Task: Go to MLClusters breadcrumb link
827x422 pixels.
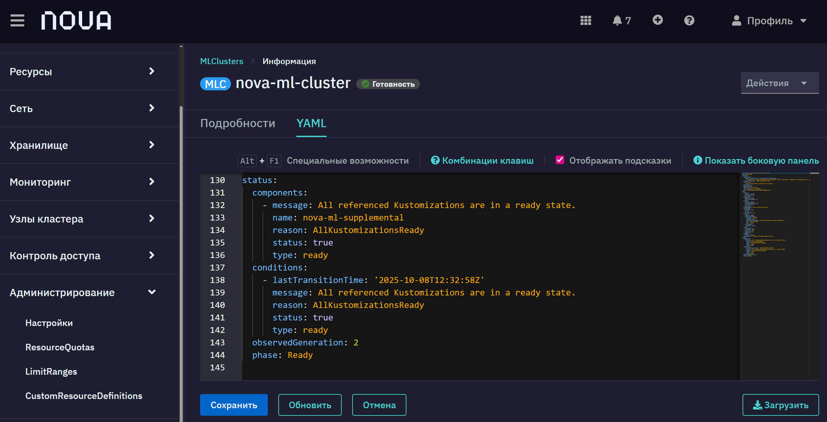Action: [222, 61]
